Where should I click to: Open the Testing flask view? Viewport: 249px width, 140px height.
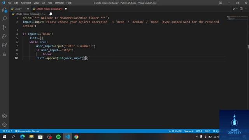click(4, 54)
